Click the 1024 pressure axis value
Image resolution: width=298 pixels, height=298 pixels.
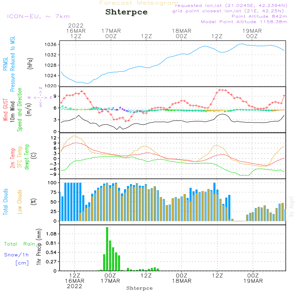pyautogui.click(x=51, y=76)
